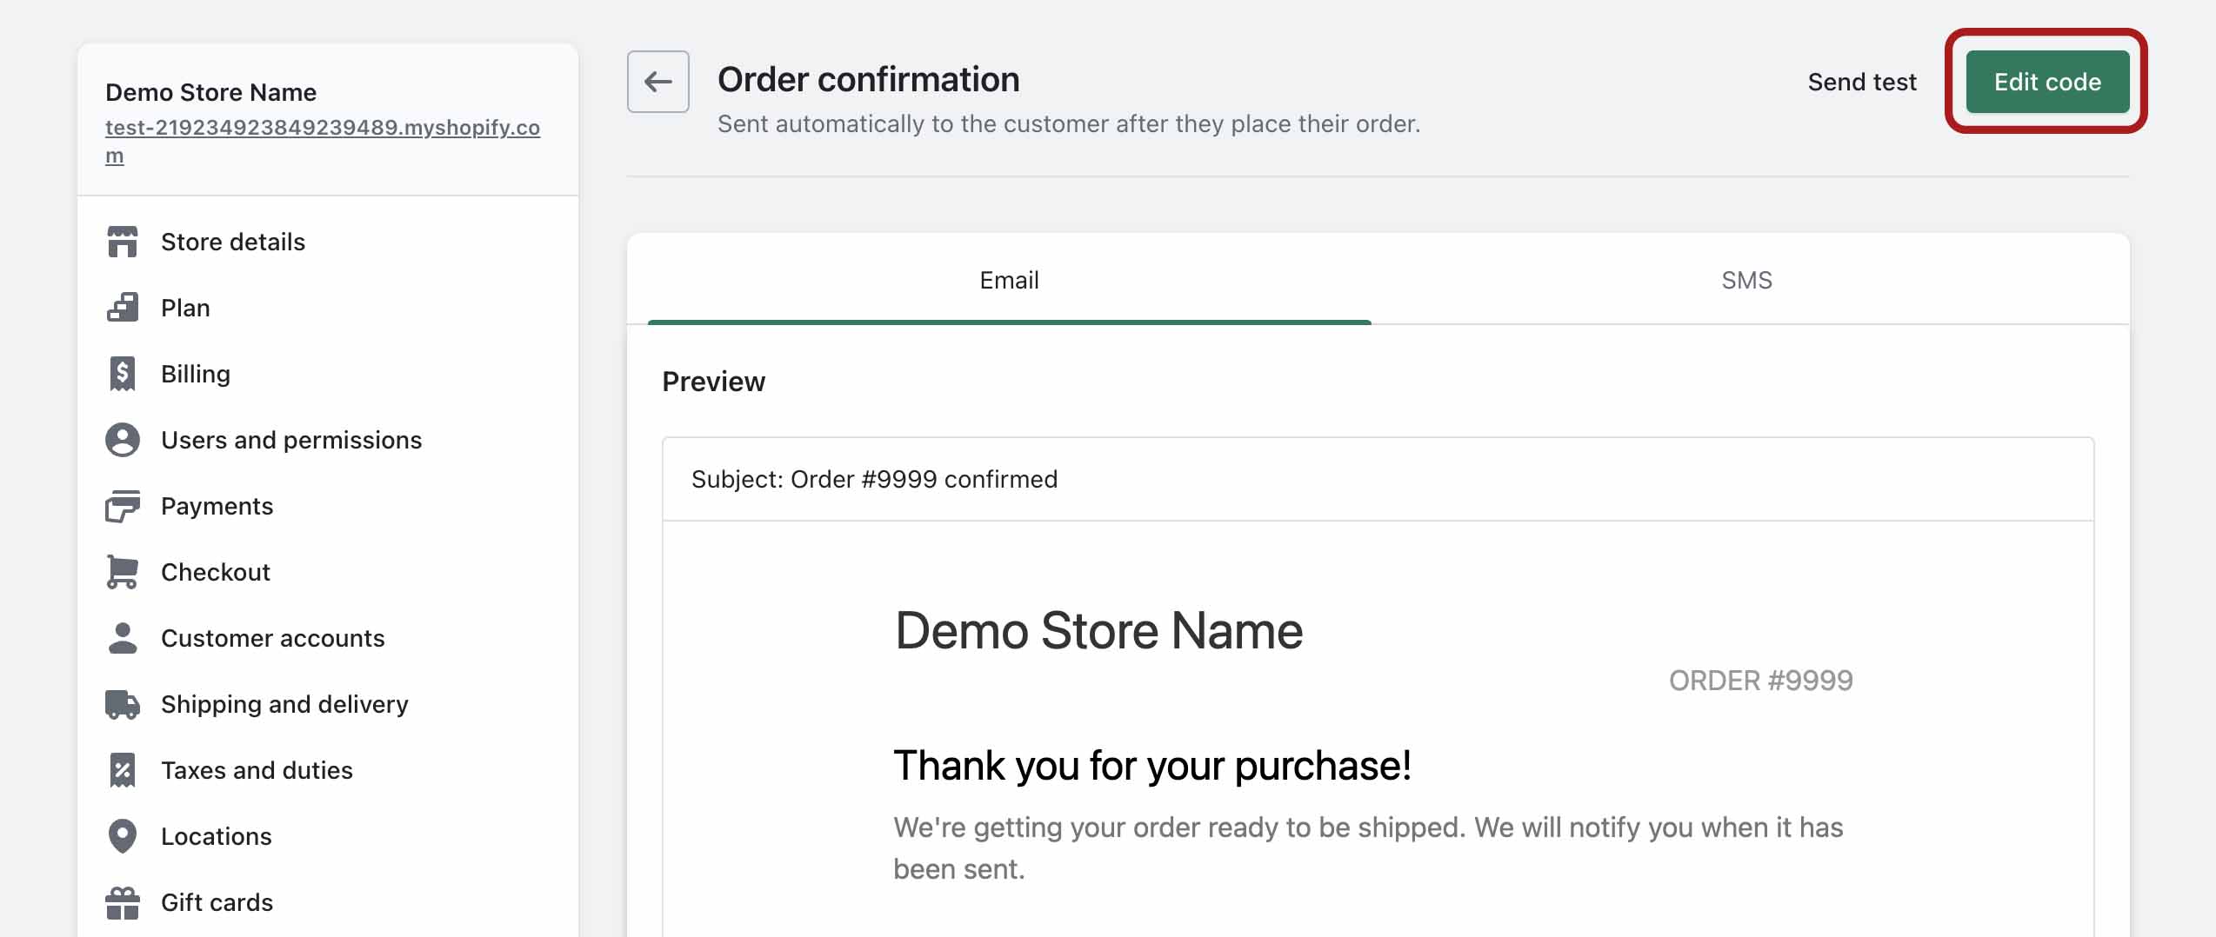This screenshot has height=937, width=2216.
Task: Switch to the SMS tab
Action: coord(1746,280)
